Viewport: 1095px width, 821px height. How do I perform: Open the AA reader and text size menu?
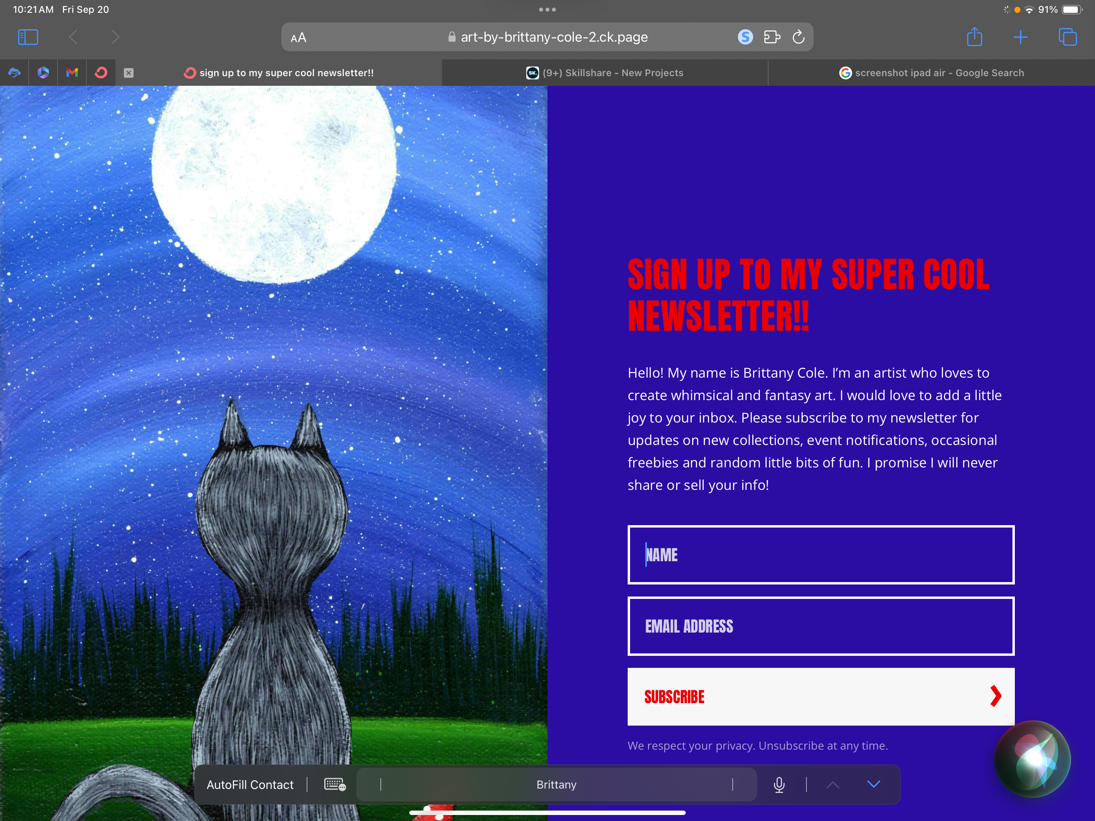click(299, 38)
